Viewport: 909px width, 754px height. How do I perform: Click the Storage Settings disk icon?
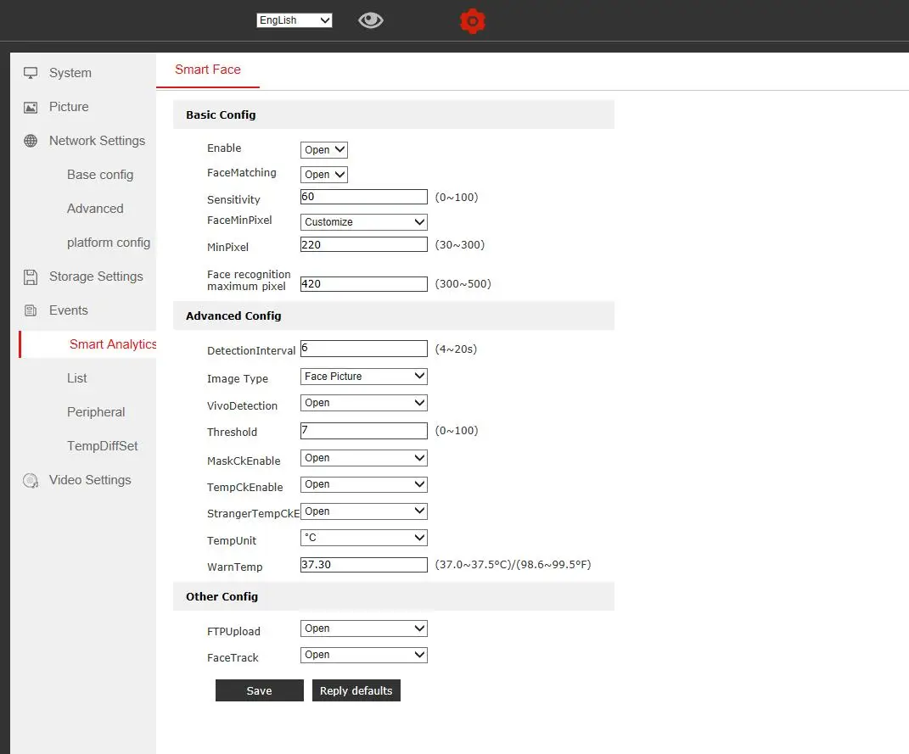[x=31, y=276]
